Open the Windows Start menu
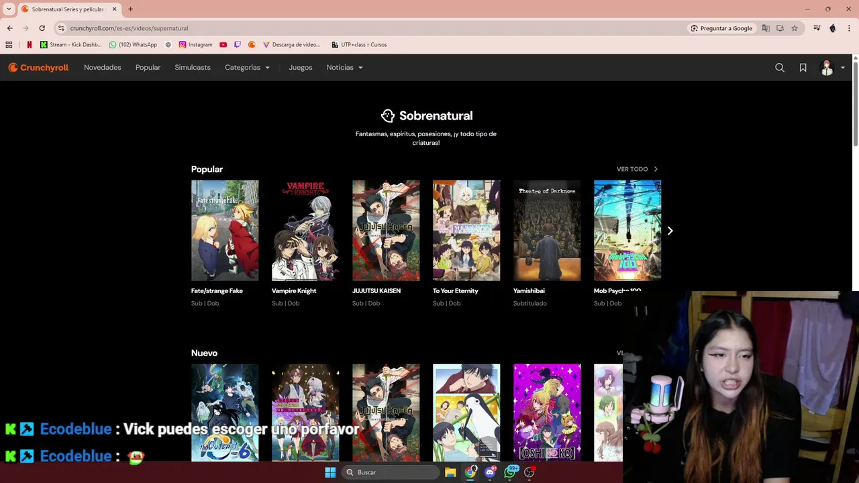The height and width of the screenshot is (483, 859). [x=330, y=472]
